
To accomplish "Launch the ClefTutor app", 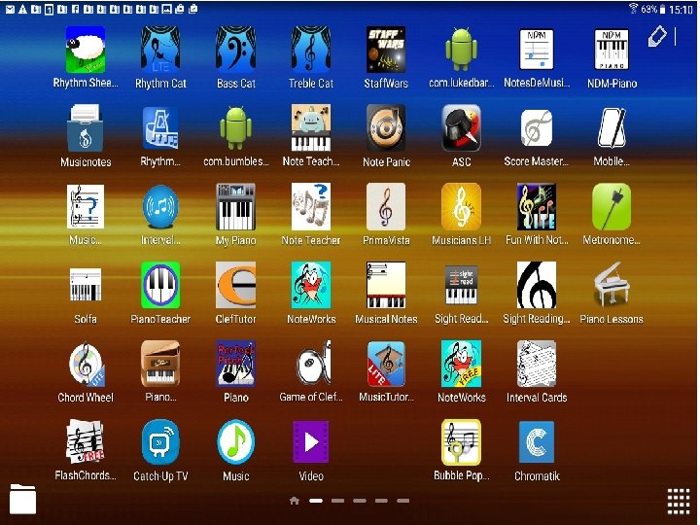I will pyautogui.click(x=235, y=286).
